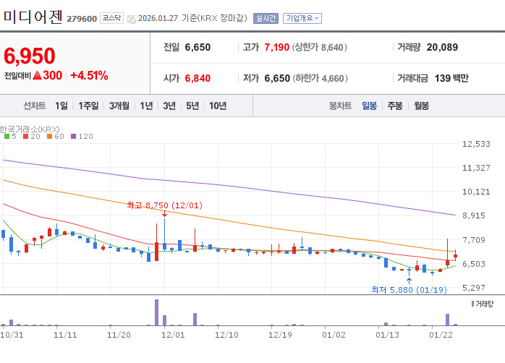Image resolution: width=505 pixels, height=363 pixels.
Task: Select the 1주일 line chart tab
Action: pyautogui.click(x=88, y=106)
